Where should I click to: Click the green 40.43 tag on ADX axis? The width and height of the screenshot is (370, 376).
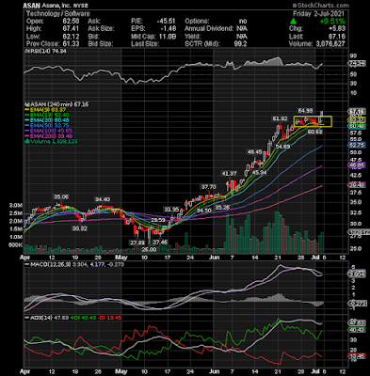click(357, 330)
